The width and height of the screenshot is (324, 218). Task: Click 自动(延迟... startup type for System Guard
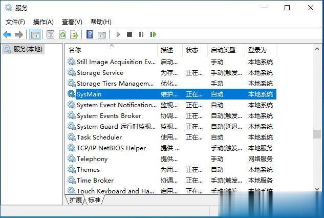(226, 127)
